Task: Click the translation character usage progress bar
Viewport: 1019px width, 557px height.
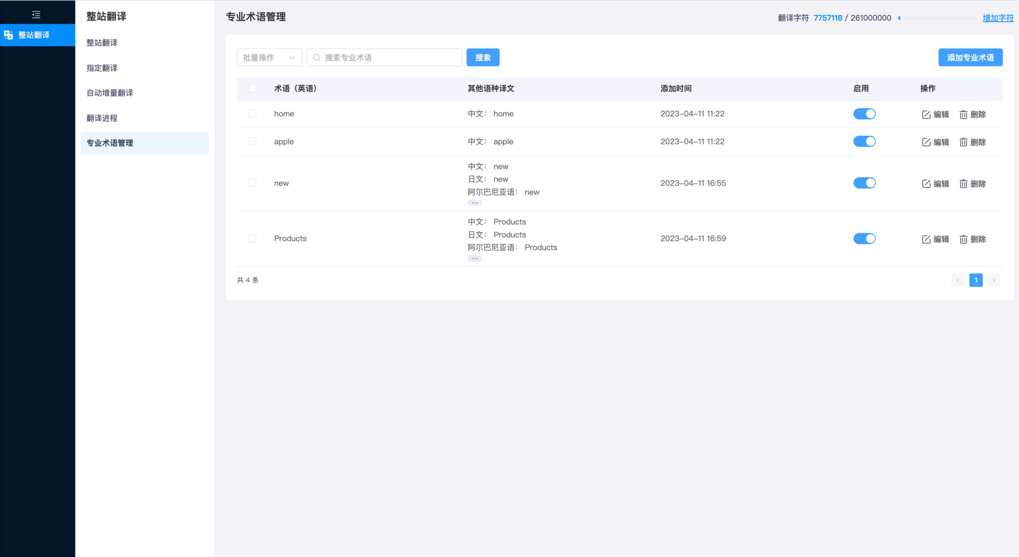Action: click(x=937, y=18)
